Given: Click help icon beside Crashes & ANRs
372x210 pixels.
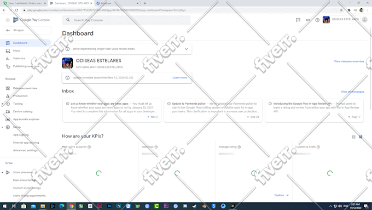Looking at the screenshot, I should point(318,147).
